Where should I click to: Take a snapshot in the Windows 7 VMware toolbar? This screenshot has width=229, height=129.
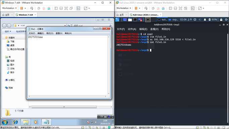(39, 8)
